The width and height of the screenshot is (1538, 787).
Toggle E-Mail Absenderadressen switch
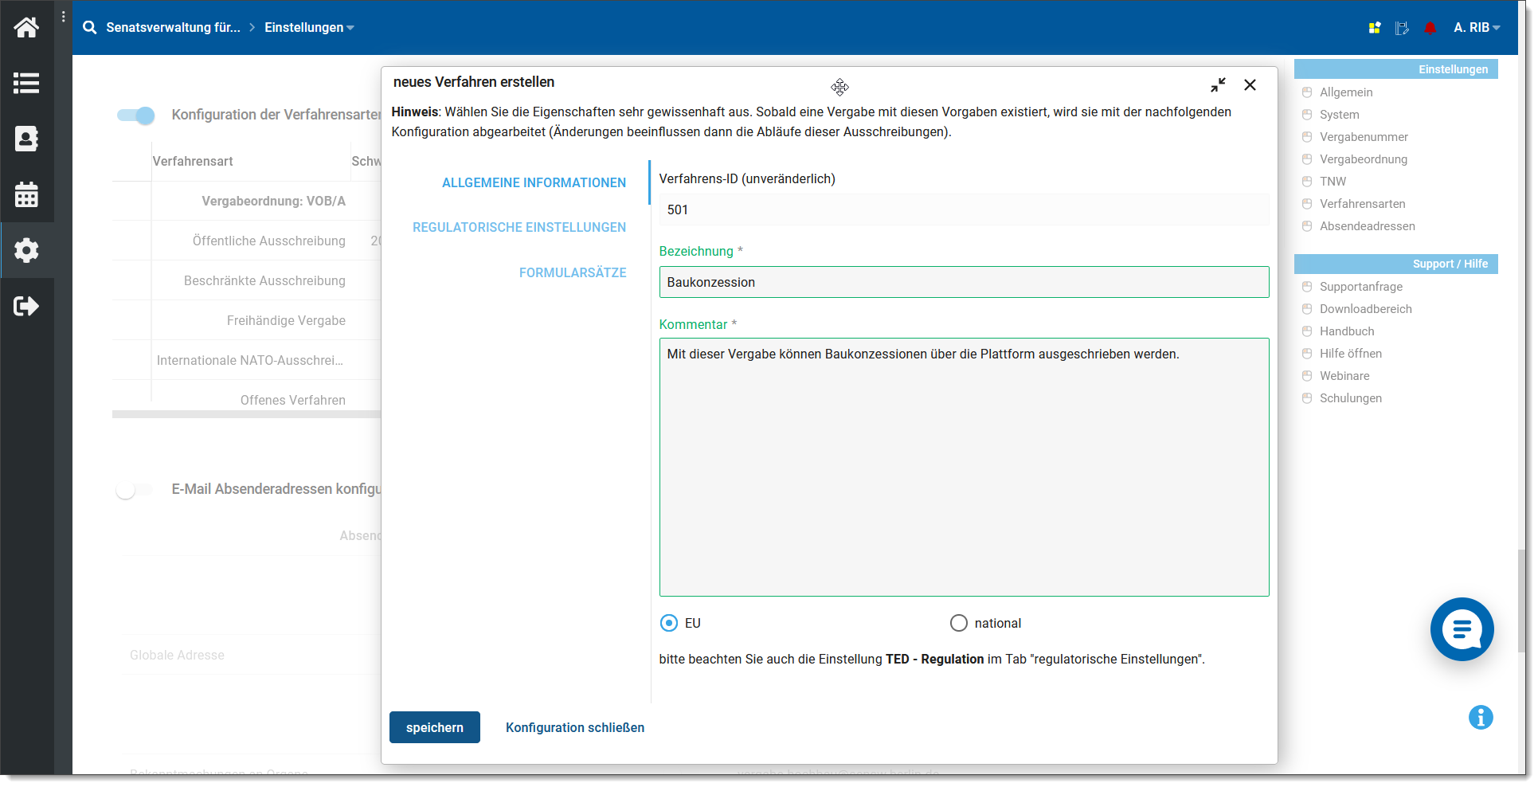(134, 489)
